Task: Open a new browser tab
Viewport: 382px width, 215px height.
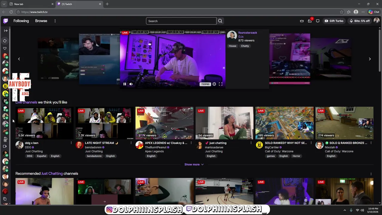Action: point(107,4)
